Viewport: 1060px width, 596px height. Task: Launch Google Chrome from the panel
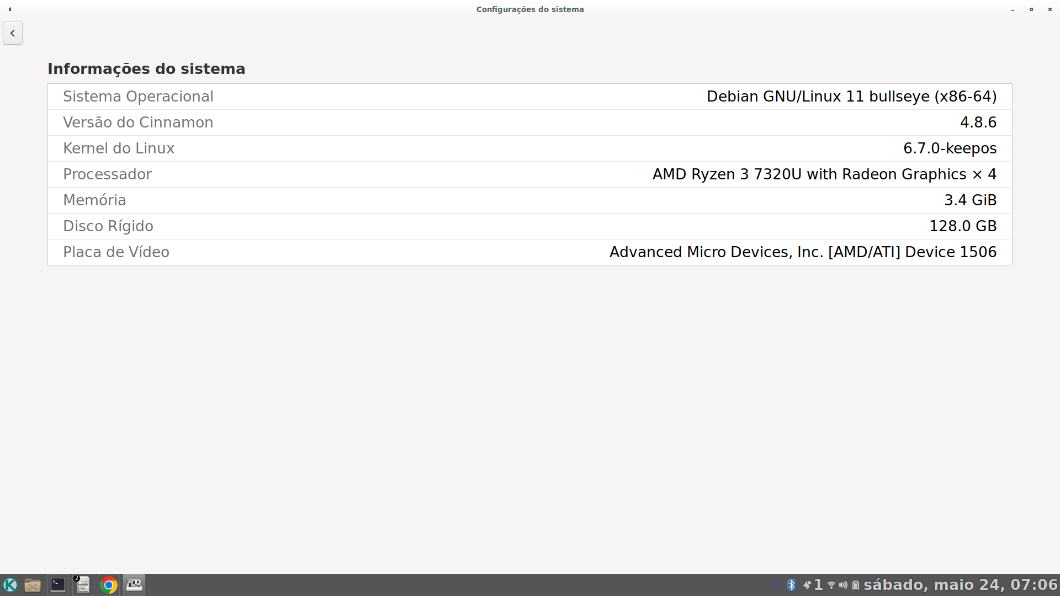[x=109, y=585]
